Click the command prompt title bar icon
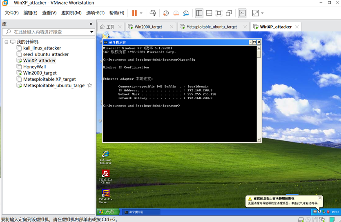Screen dimensions: 341x222 pyautogui.click(x=106, y=42)
